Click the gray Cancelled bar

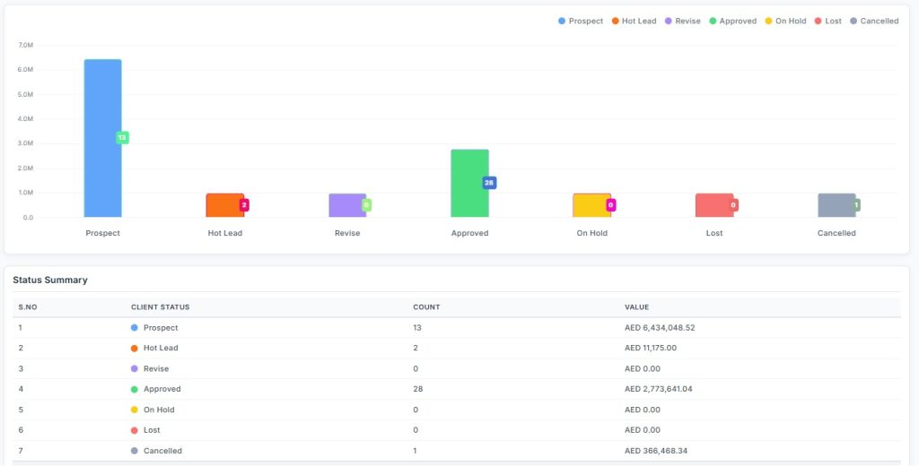click(837, 205)
